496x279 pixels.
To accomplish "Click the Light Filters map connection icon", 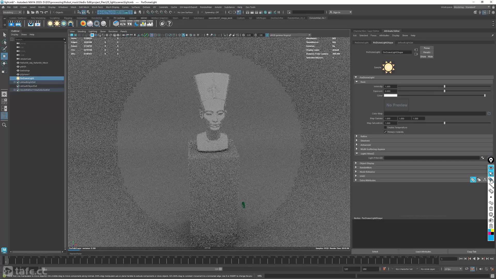I will pos(483,158).
